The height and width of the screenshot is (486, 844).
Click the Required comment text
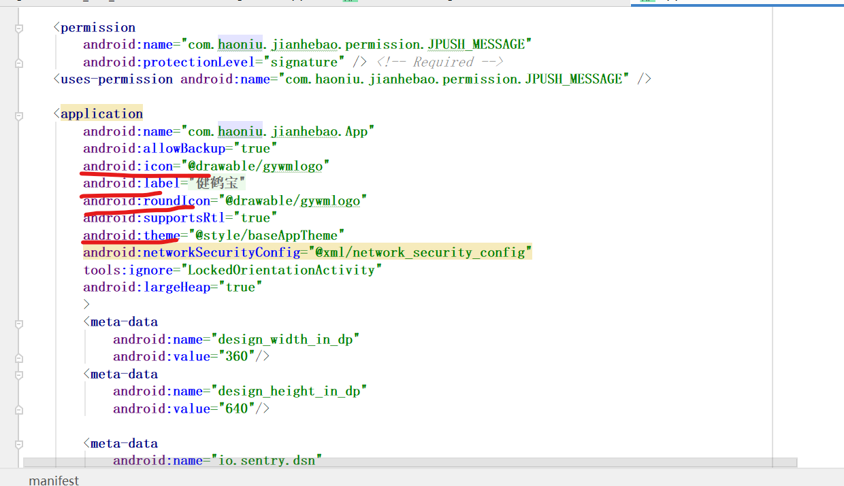pyautogui.click(x=443, y=62)
